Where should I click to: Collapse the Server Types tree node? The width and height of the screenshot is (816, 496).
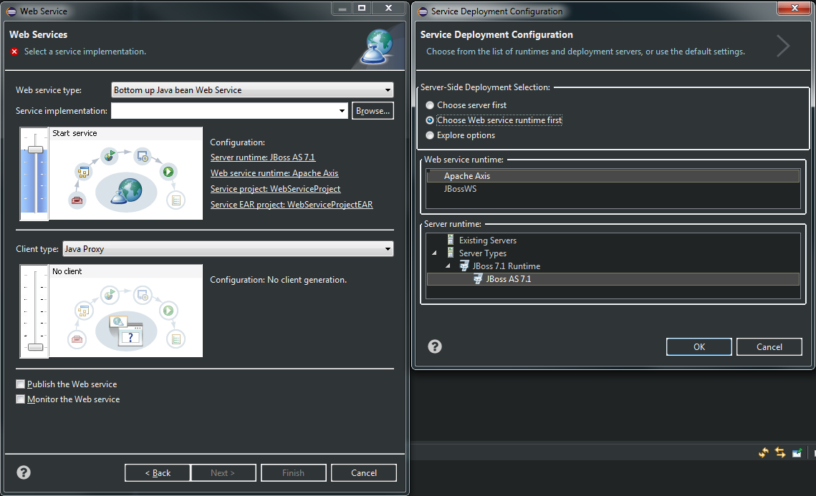[434, 253]
